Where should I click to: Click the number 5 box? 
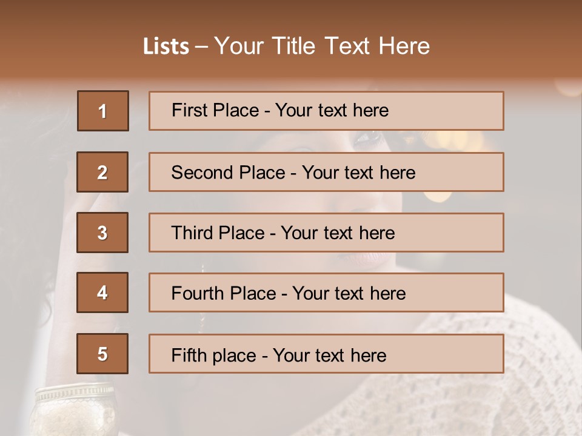tap(102, 354)
